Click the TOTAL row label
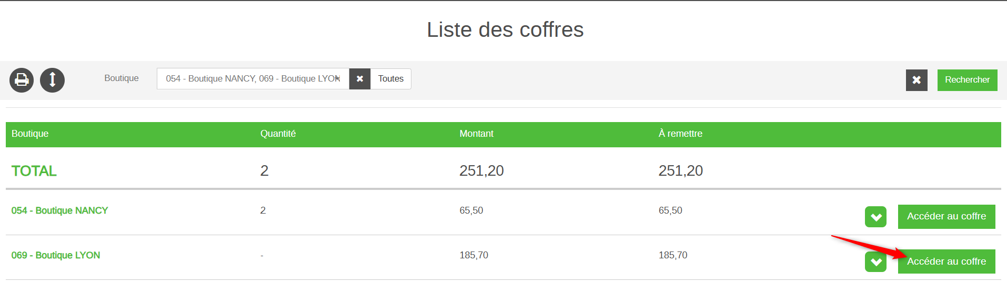Screen dimensions: 1007x282 [34, 171]
